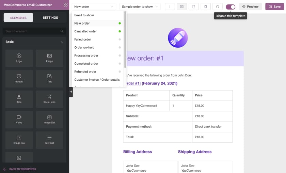The image size is (286, 173).
Task: Collapse the New order email dropdown
Action: 94,6
